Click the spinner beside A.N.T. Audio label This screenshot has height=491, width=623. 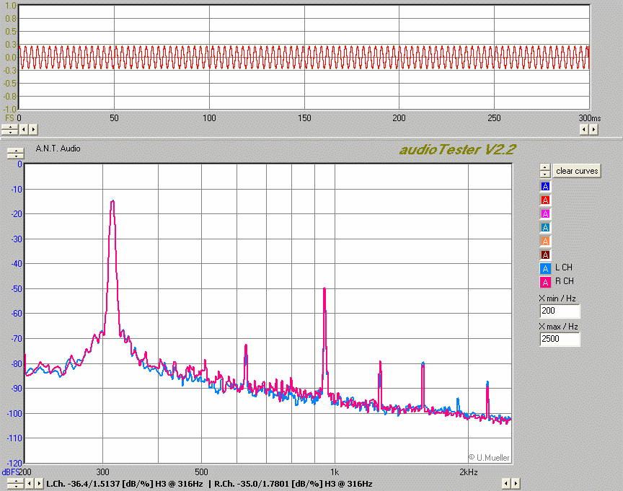[14, 153]
